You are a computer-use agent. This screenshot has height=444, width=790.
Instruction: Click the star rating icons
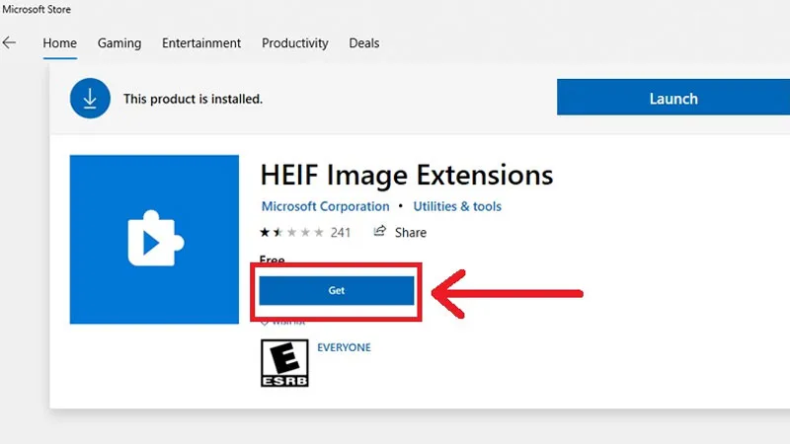click(291, 233)
